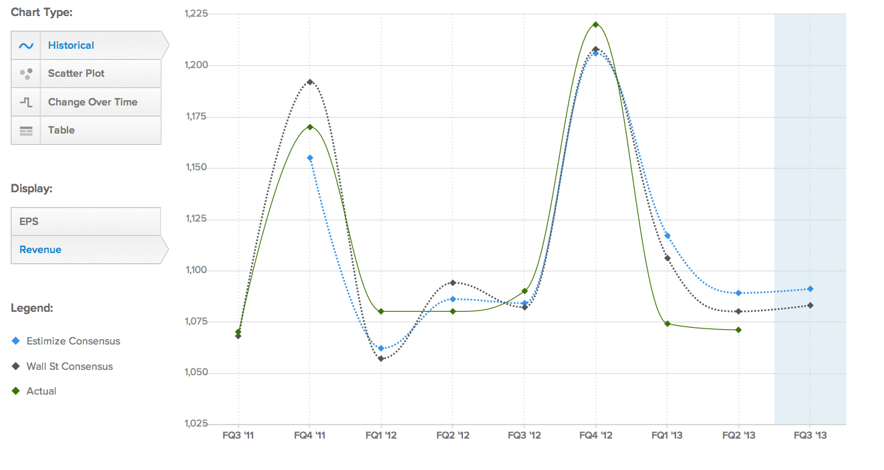Click the Scatter Plot dots icon
Screen dimensions: 884x470
[26, 73]
